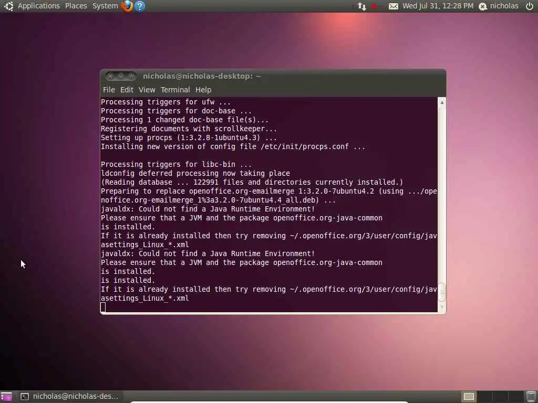Open the nicholas user status menu

click(499, 6)
